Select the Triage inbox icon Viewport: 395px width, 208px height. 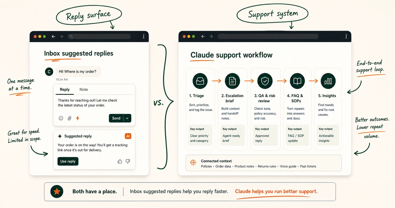click(200, 81)
